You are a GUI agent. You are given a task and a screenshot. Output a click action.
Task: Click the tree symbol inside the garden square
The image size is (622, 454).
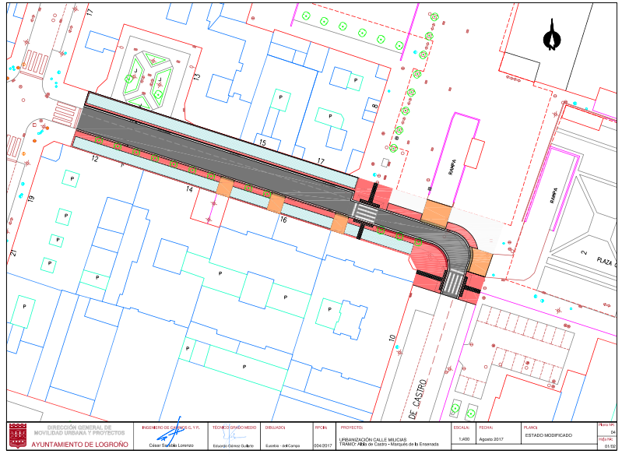pos(130,78)
